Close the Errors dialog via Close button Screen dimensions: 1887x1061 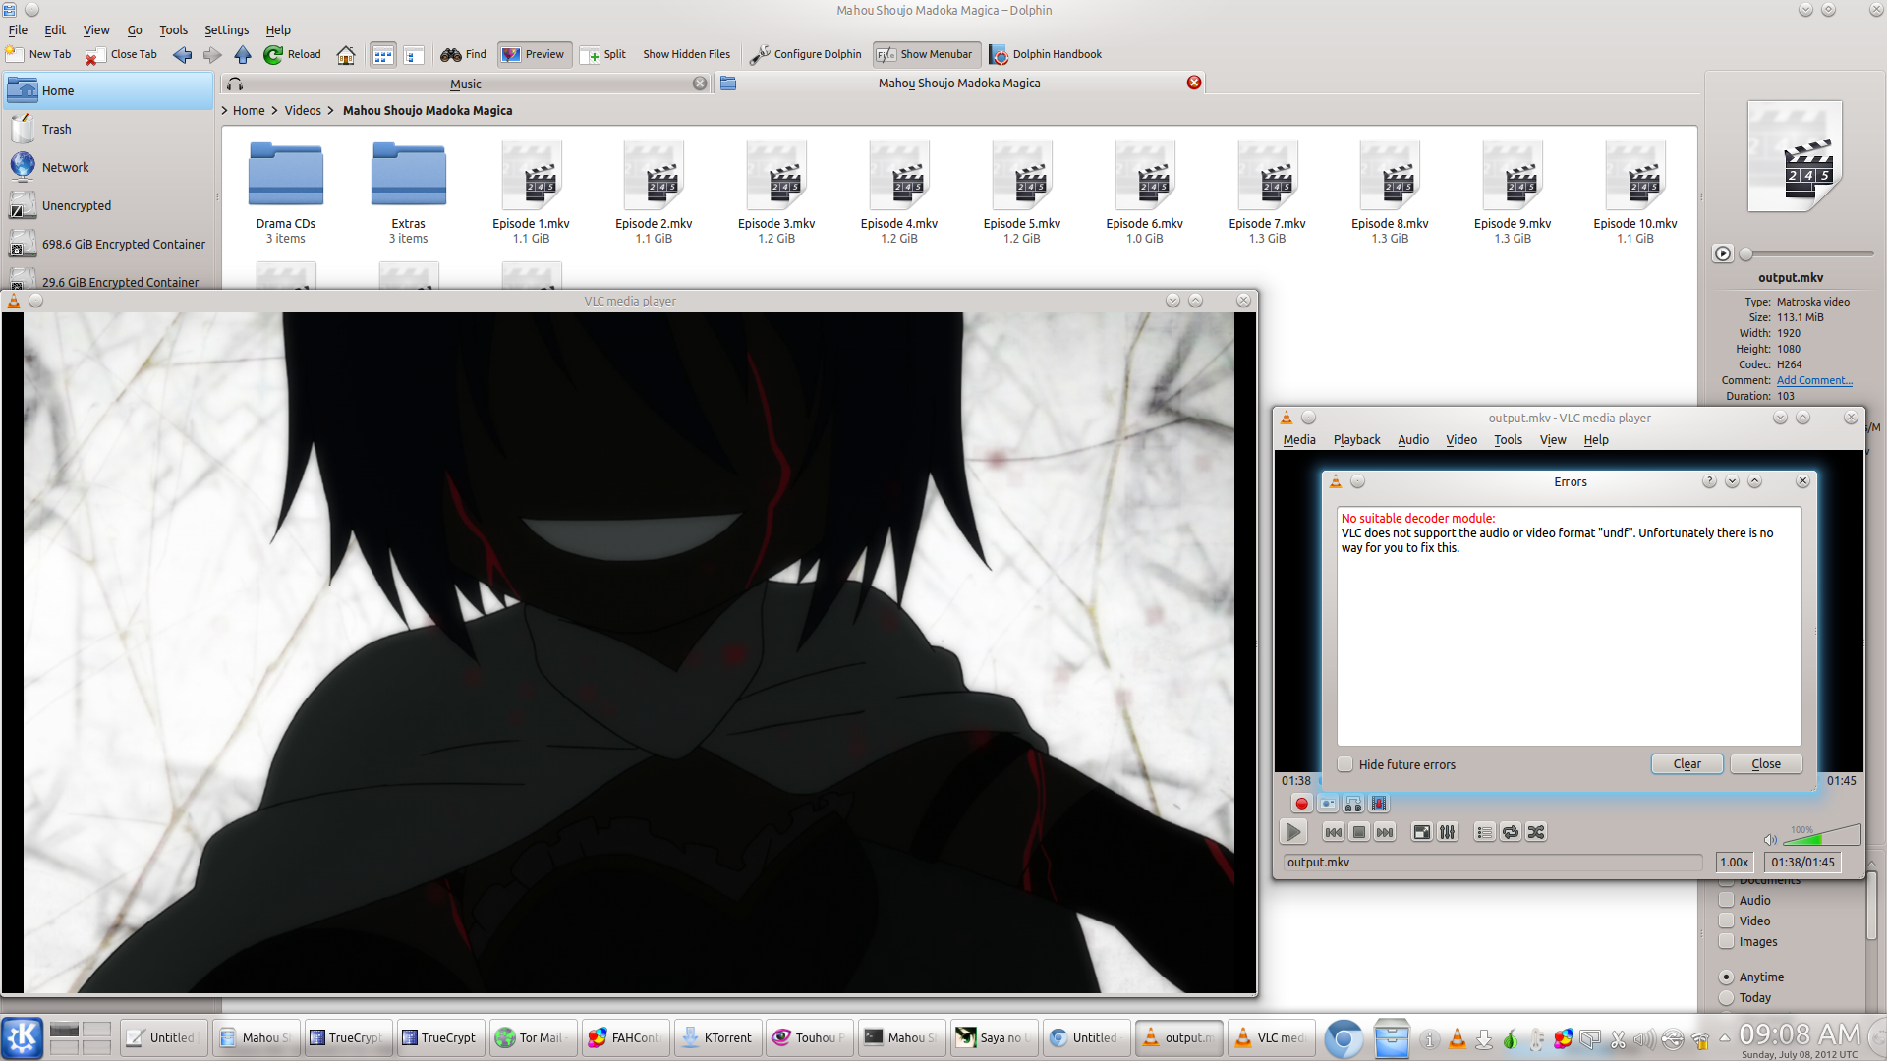1765,764
